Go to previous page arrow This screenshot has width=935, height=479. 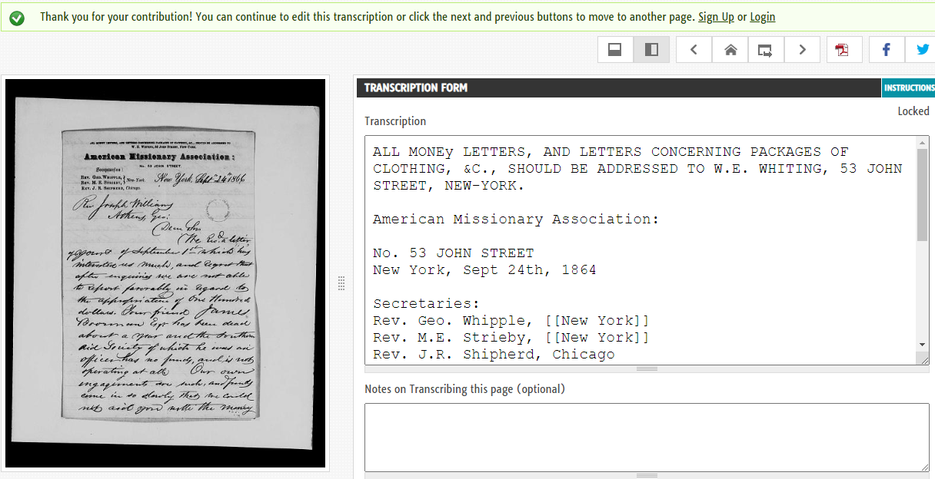coord(694,50)
